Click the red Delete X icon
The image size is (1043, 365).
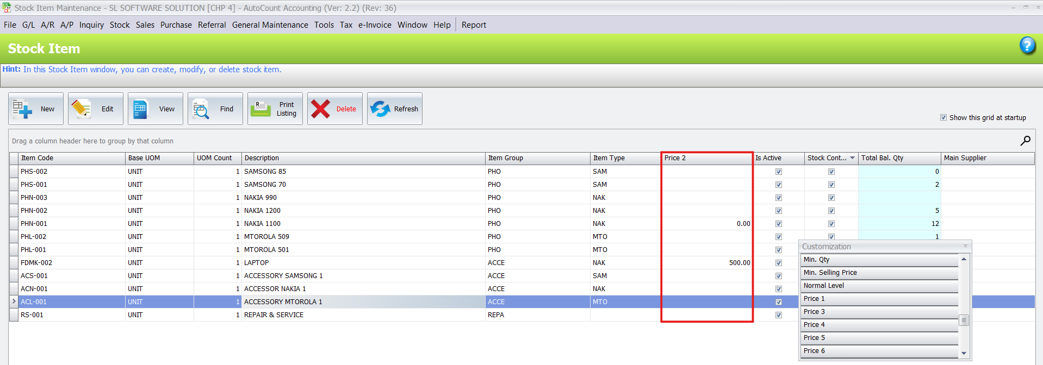click(x=320, y=109)
